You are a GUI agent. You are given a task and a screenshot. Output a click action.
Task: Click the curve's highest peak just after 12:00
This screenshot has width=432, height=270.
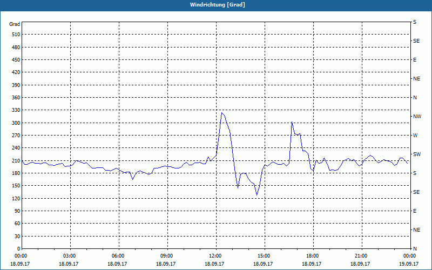(x=222, y=112)
